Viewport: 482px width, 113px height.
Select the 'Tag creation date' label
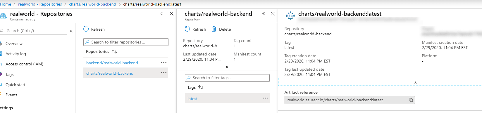click(300, 56)
